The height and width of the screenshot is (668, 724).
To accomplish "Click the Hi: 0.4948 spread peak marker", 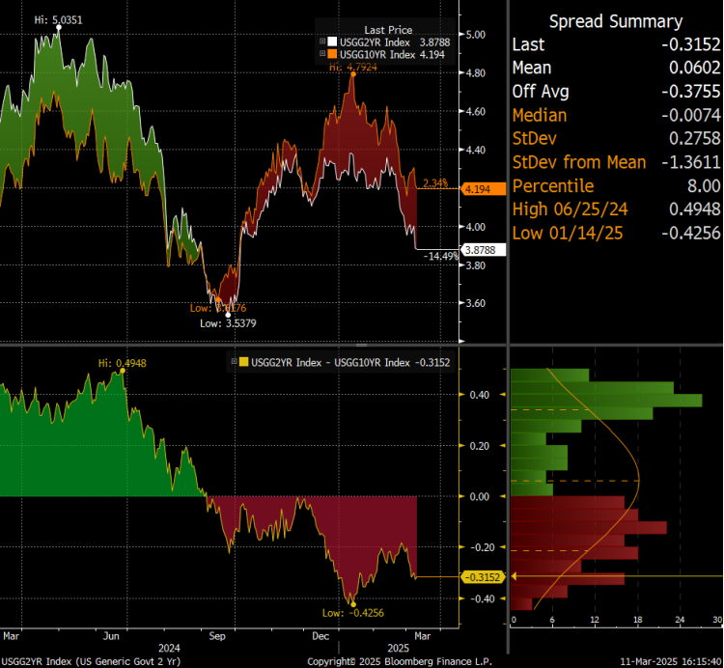I will (121, 364).
